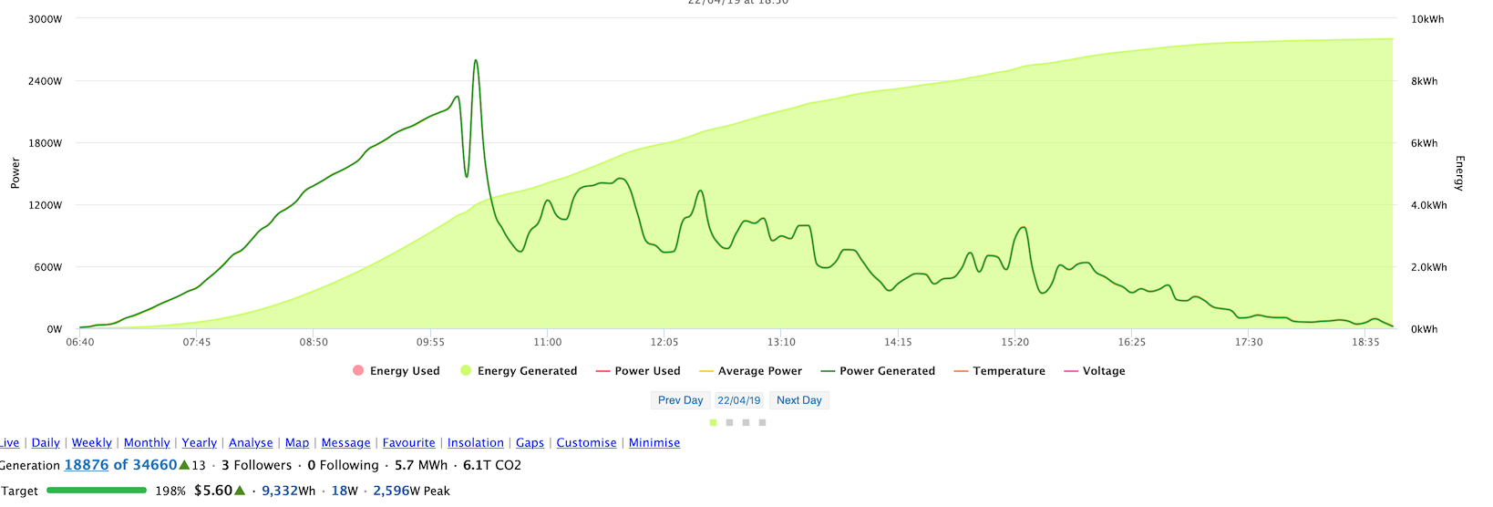The height and width of the screenshot is (507, 1493).
Task: Click the Favourite link
Action: [x=409, y=443]
